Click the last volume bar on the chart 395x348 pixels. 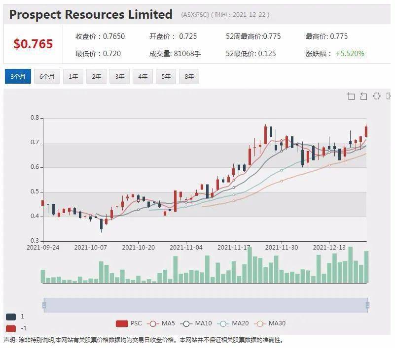[366, 267]
